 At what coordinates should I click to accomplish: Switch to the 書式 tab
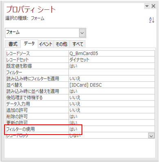click(x=13, y=44)
